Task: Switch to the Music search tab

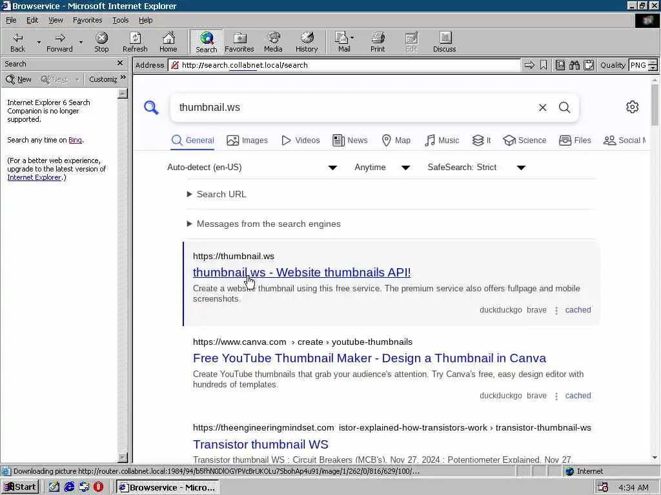Action: (x=442, y=140)
